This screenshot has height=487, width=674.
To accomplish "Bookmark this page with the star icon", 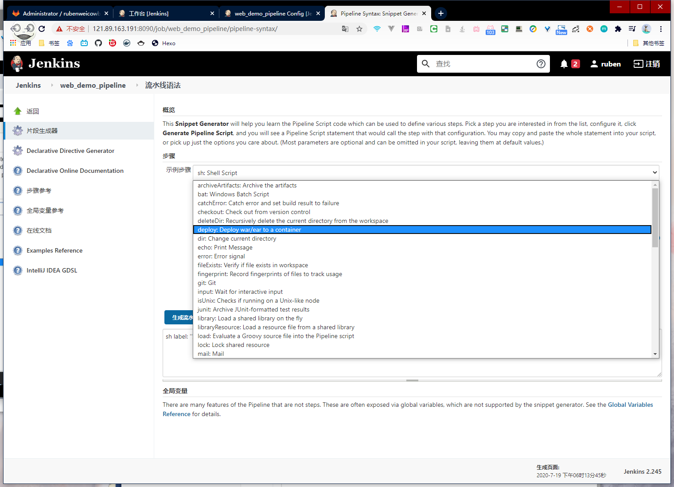I will 359,29.
